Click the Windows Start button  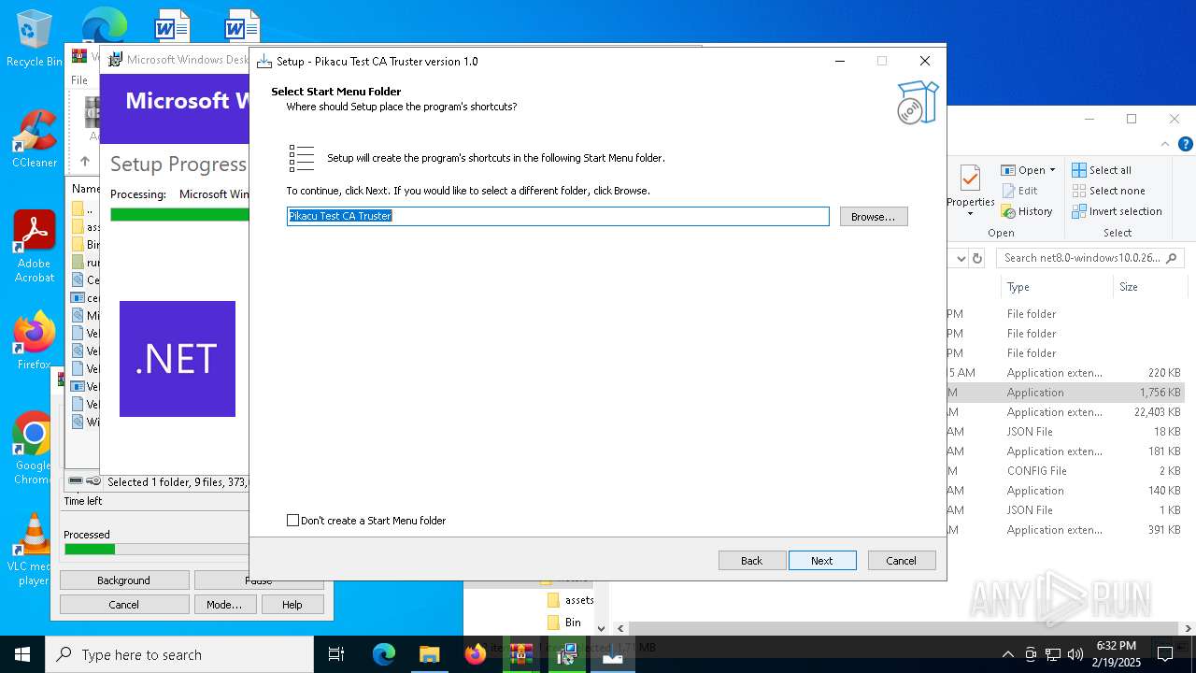click(x=22, y=654)
